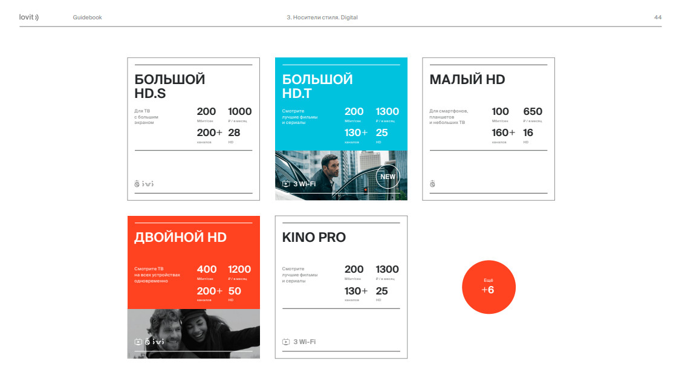Screen dimensions: 682x387
Task: Click price 1300 in БОЛЬШОЙ HD.T card
Action: [387, 112]
